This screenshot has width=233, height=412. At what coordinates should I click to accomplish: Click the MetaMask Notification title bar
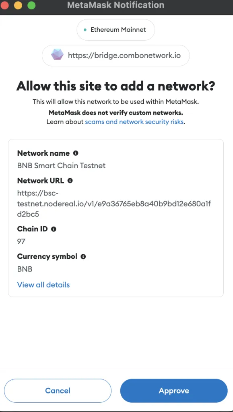(116, 5)
